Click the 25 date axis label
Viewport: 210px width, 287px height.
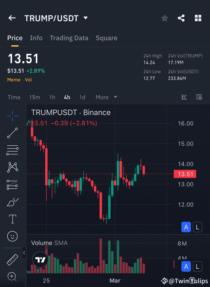(x=46, y=280)
